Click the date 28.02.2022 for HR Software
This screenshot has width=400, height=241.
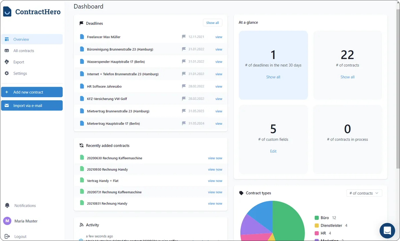pyautogui.click(x=196, y=86)
